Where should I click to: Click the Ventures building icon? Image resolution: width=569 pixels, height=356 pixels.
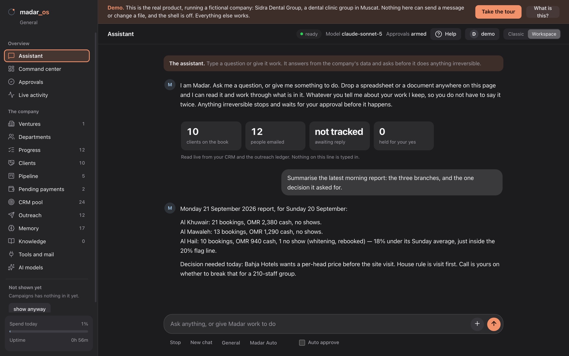coord(11,124)
